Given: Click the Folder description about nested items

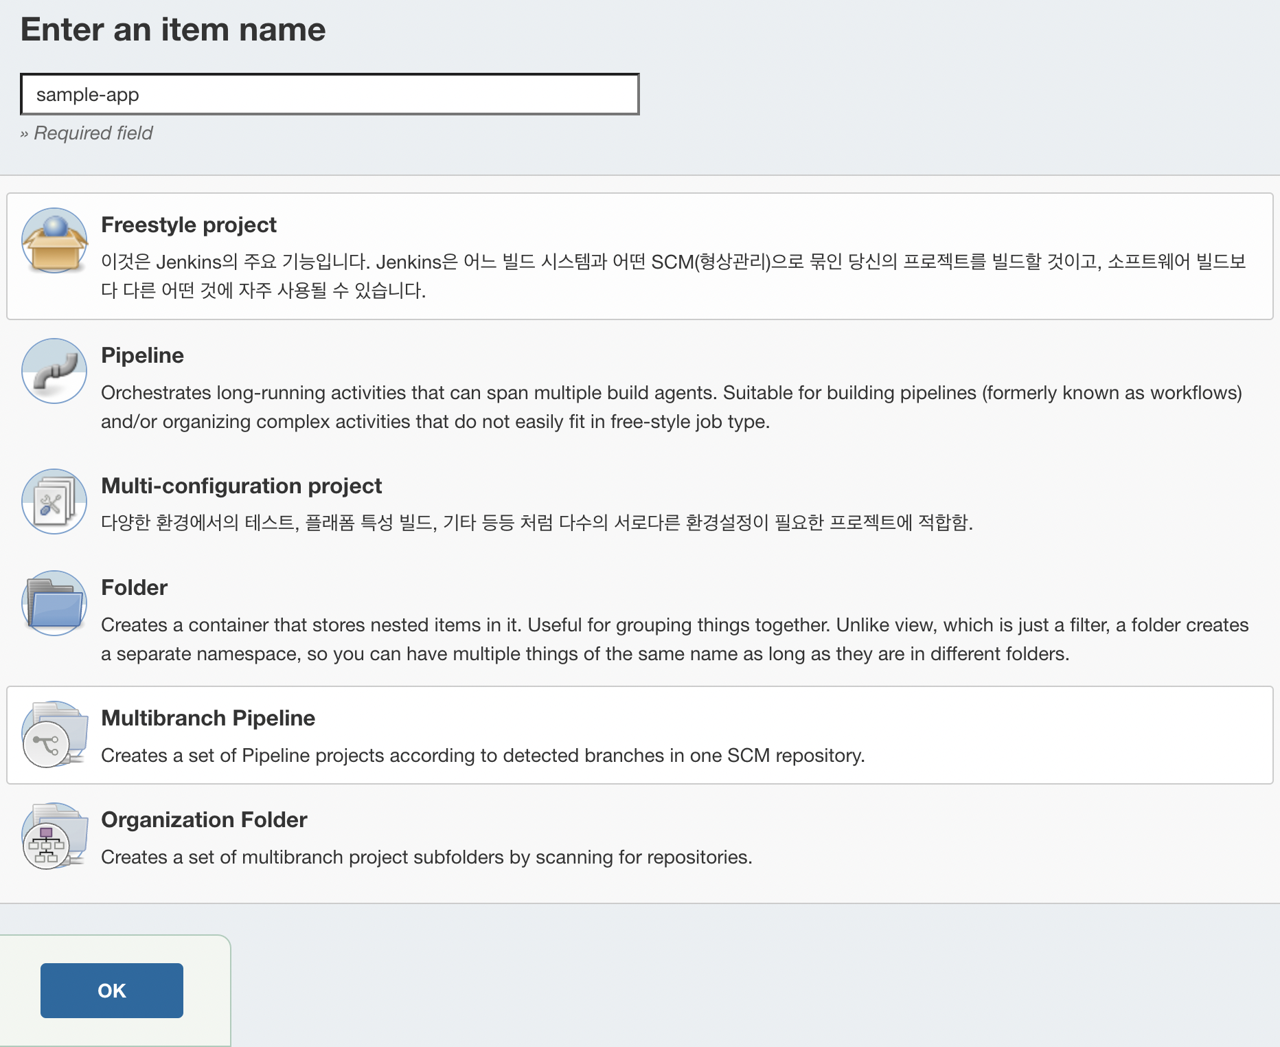Looking at the screenshot, I should click(x=675, y=639).
